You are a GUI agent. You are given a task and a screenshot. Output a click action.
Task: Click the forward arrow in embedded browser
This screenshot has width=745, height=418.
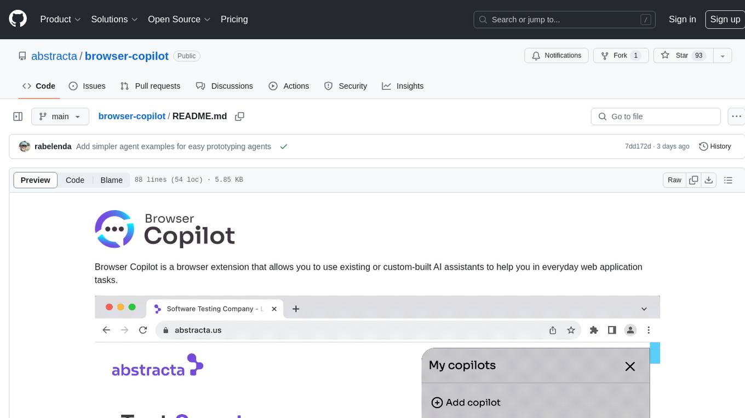(x=124, y=330)
